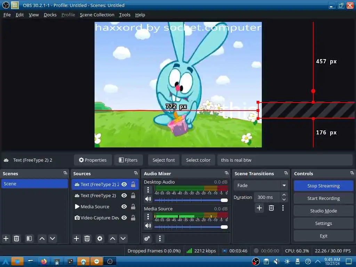Float the Sources dock icon

tap(136, 173)
